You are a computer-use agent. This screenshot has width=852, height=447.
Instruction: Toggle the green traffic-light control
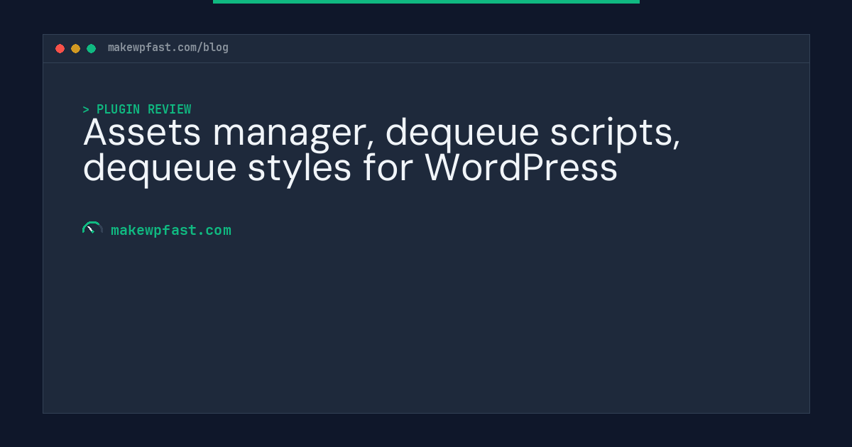click(x=91, y=48)
